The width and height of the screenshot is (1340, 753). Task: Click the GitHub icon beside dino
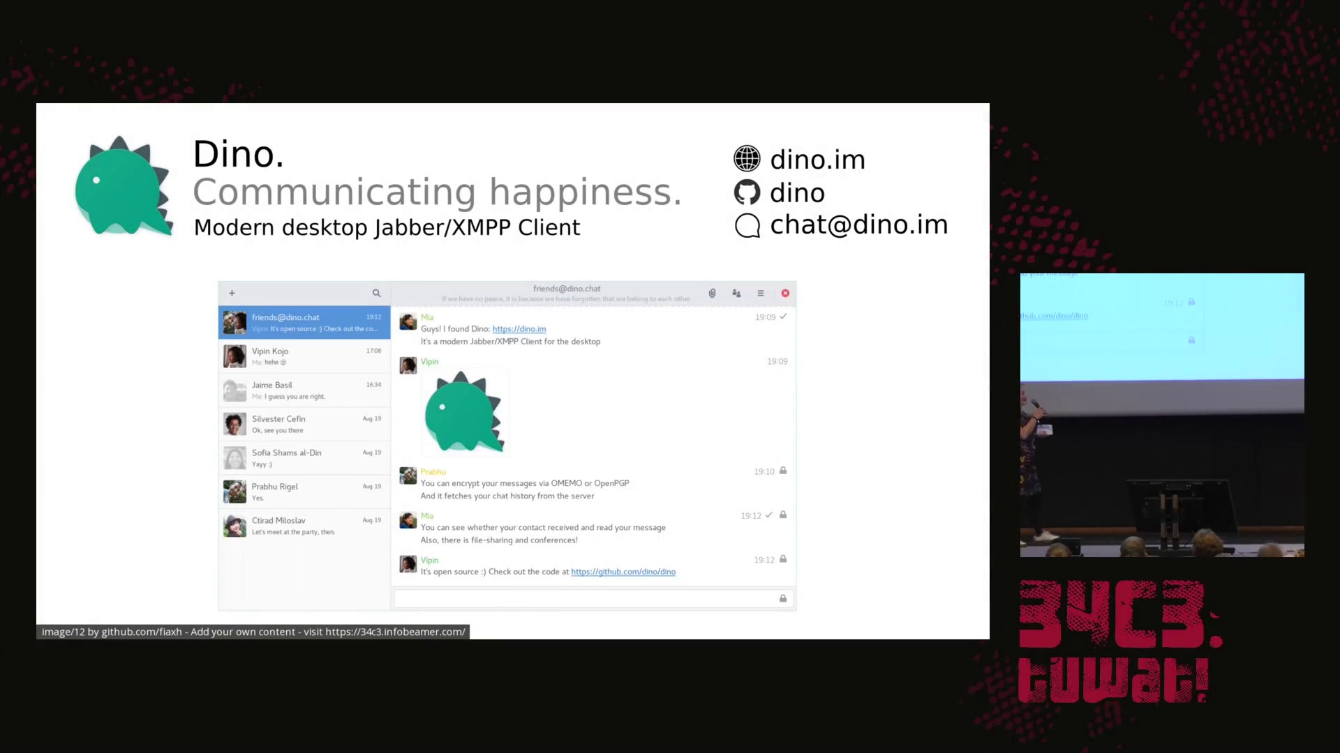coord(747,192)
